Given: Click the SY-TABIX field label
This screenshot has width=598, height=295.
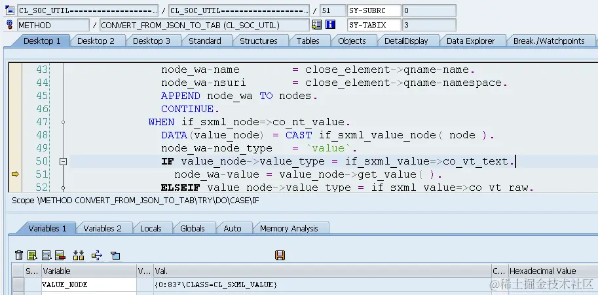Looking at the screenshot, I should tap(374, 25).
